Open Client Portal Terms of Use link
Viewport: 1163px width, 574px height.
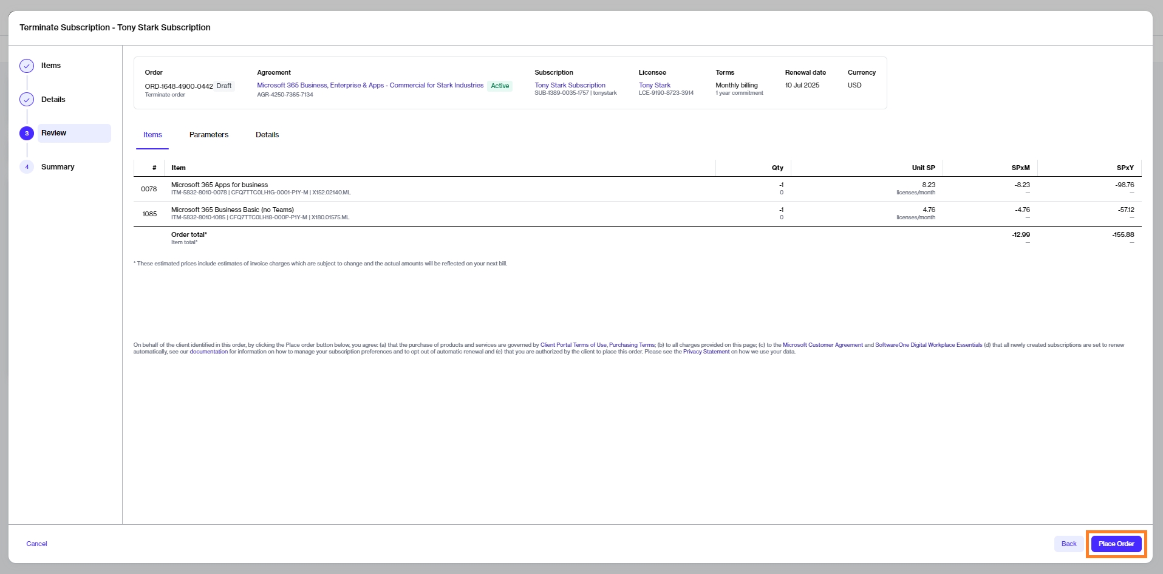point(573,345)
